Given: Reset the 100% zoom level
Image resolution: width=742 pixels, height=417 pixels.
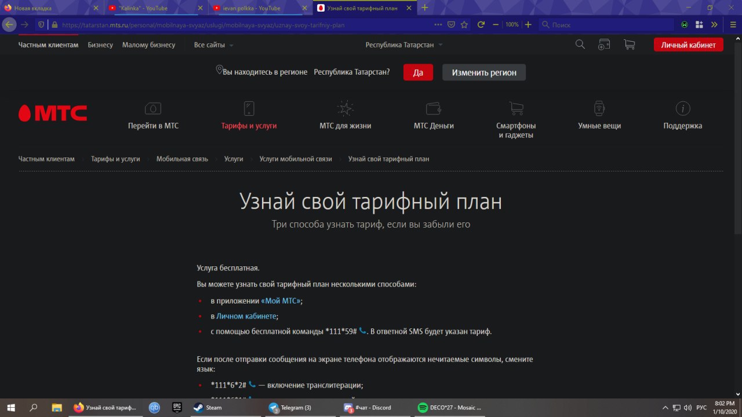Looking at the screenshot, I should point(512,25).
